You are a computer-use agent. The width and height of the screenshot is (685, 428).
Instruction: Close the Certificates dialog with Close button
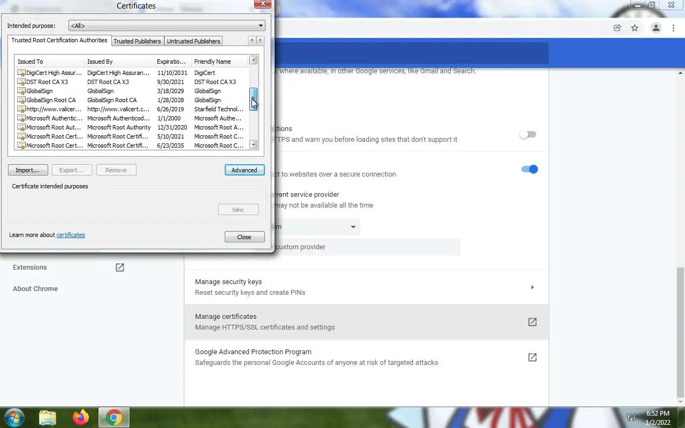tap(245, 237)
